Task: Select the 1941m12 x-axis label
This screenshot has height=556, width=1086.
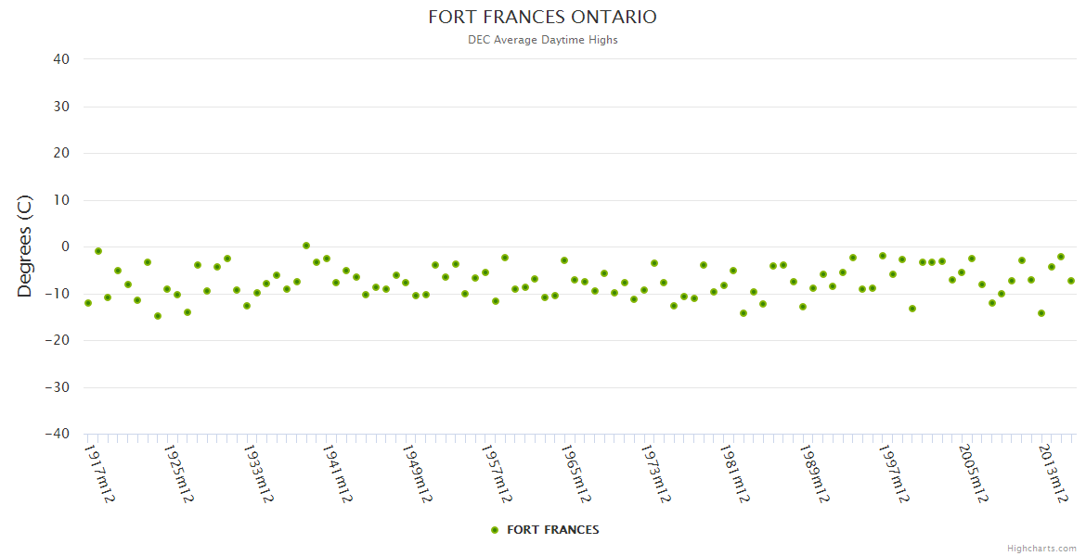Action: [338, 473]
